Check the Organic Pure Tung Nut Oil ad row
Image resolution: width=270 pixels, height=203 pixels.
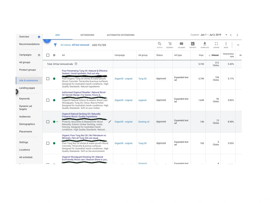pos(48,143)
